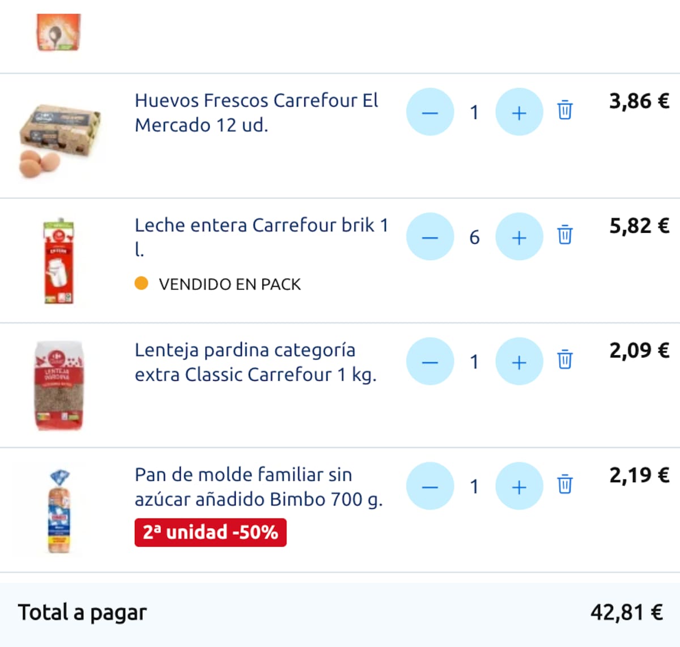Open the Huevos Frescos Carrefour El Mercado product
Image resolution: width=680 pixels, height=647 pixels.
coord(256,113)
